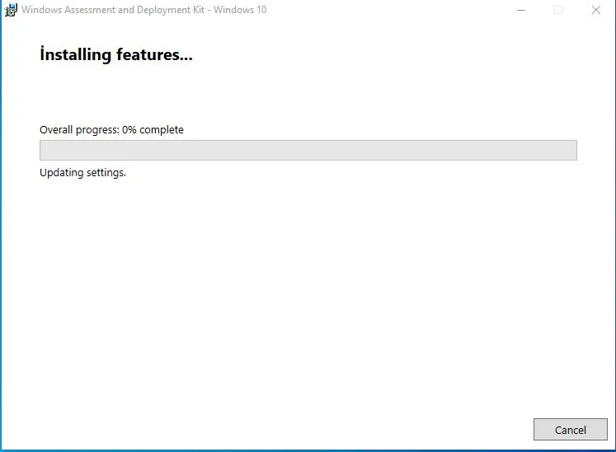
Task: Click the right end of the progress bar
Action: point(571,150)
